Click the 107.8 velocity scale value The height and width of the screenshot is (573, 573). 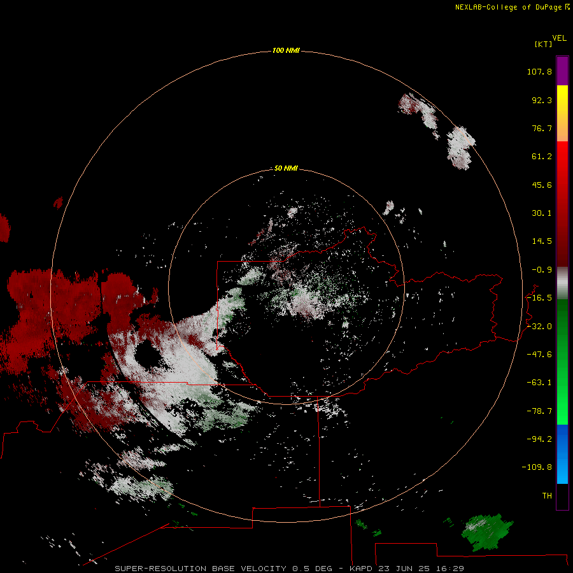539,71
